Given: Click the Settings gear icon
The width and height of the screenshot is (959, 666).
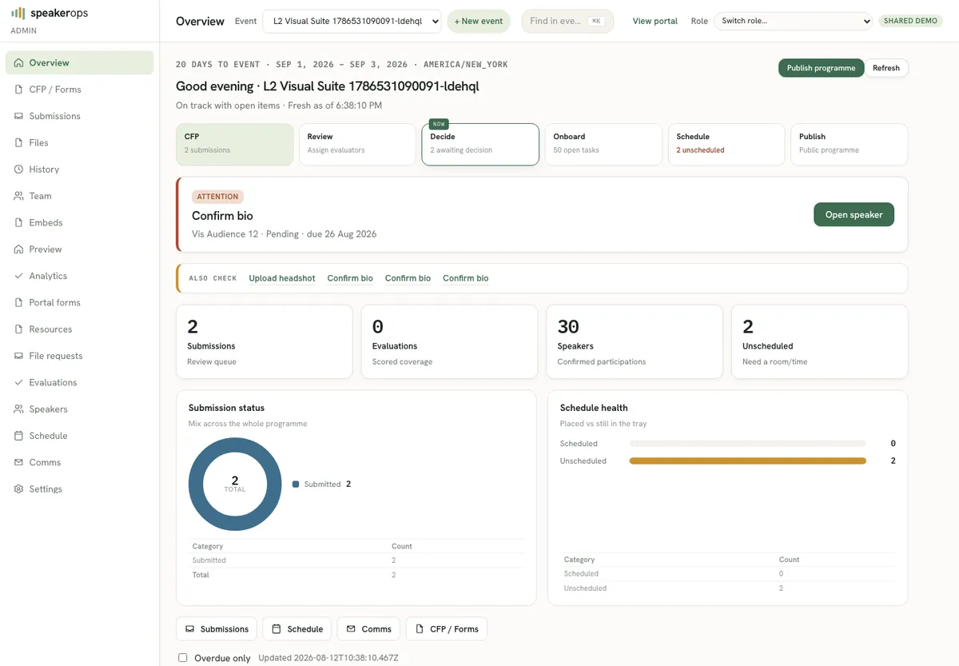Looking at the screenshot, I should point(18,489).
